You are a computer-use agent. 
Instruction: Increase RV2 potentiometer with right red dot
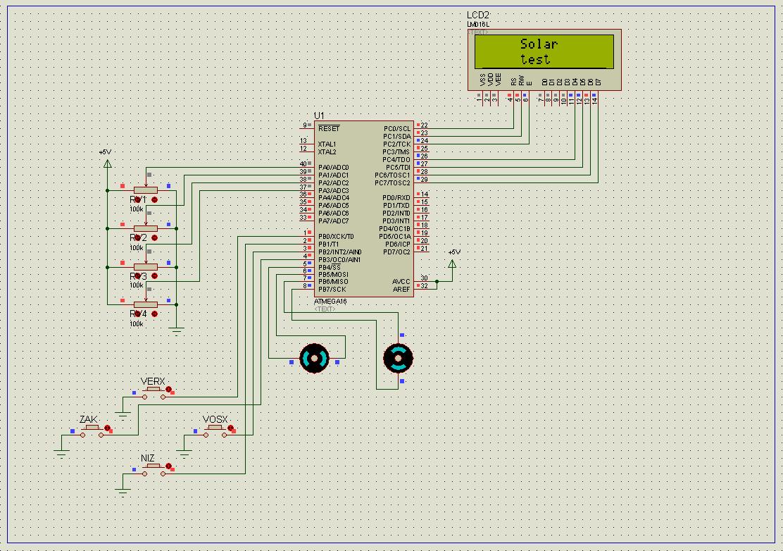pyautogui.click(x=154, y=238)
